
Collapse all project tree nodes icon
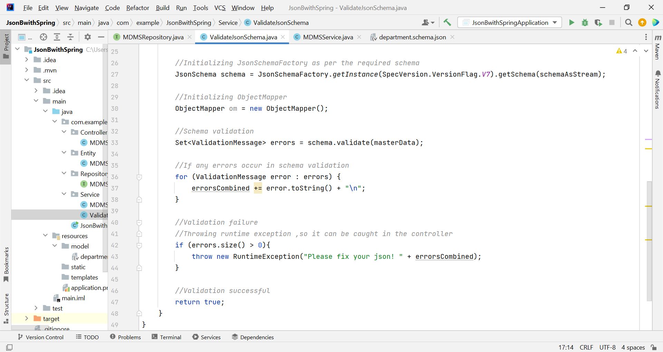click(70, 37)
